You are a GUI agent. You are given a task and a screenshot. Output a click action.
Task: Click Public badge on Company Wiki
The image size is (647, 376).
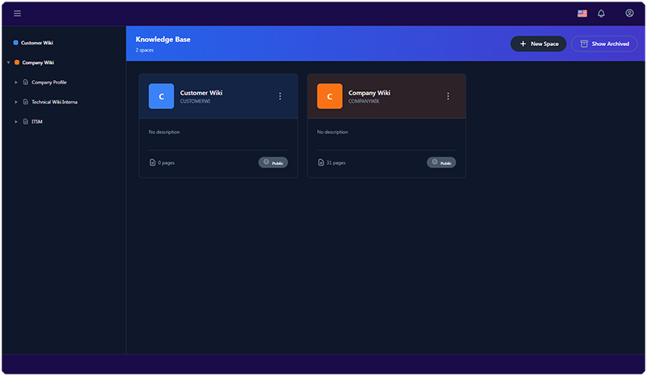point(442,163)
